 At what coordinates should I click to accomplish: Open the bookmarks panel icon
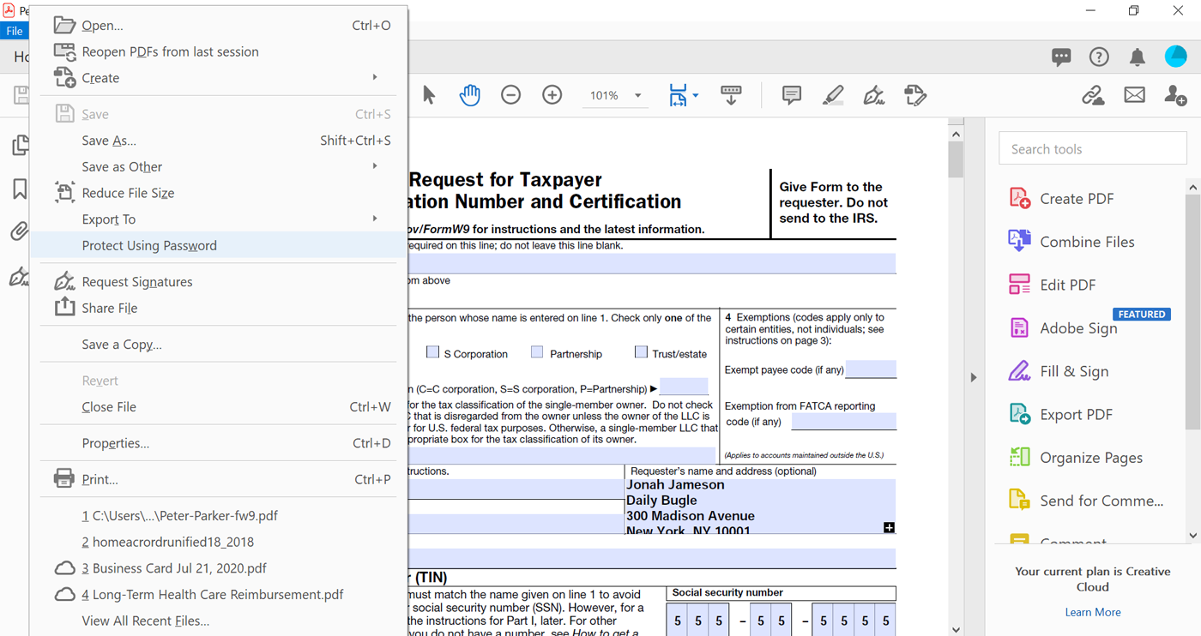click(x=20, y=189)
